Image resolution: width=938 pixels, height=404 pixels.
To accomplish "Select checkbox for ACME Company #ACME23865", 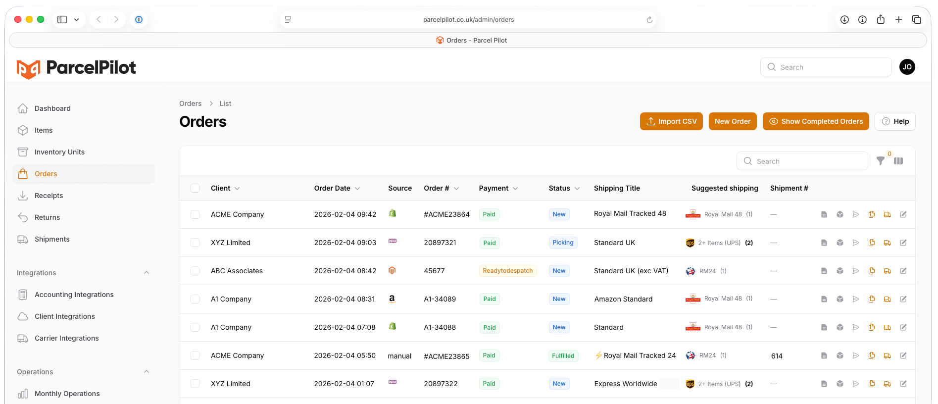I will (195, 355).
